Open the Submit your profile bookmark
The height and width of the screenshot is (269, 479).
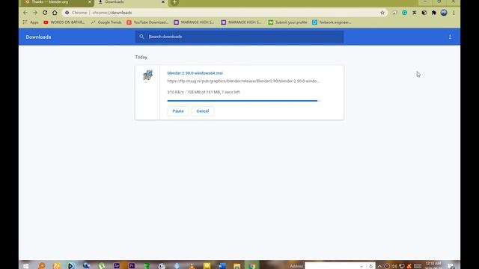287,22
